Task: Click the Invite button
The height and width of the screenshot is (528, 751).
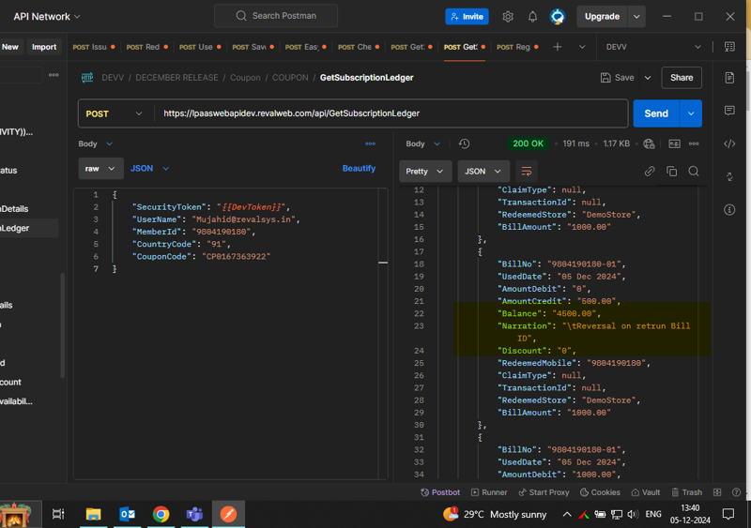Action: pos(467,17)
